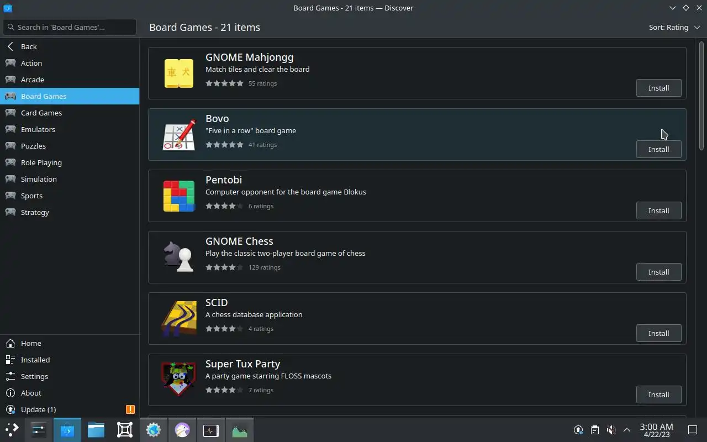Select the Strategy category
The height and width of the screenshot is (442, 707).
tap(70, 212)
